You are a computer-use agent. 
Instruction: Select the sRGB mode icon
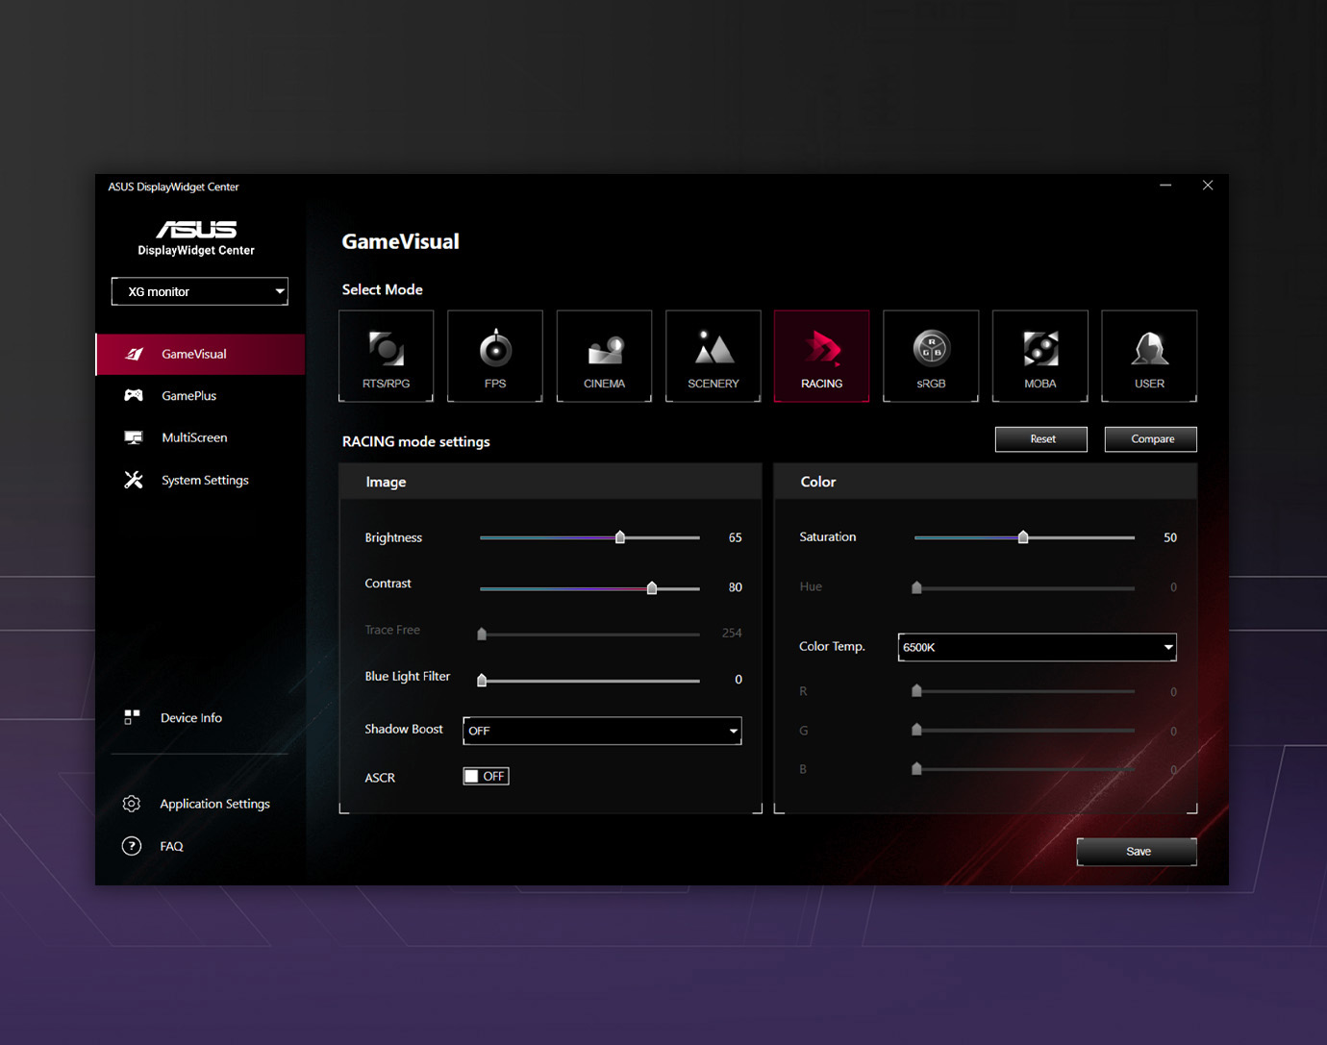[x=931, y=356]
